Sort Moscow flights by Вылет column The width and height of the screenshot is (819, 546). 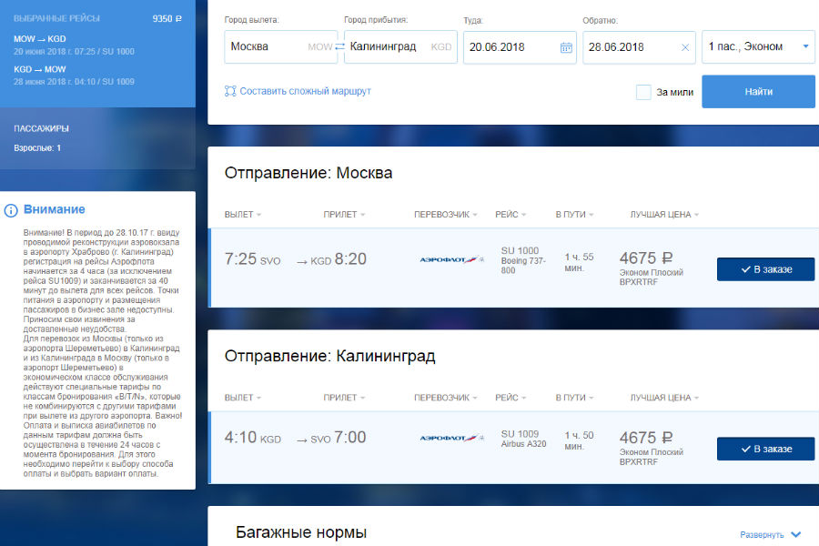[x=242, y=215]
